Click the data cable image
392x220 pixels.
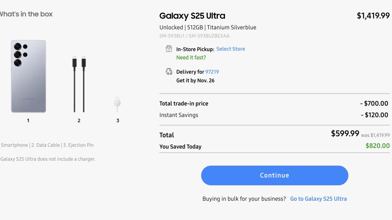[x=79, y=84]
